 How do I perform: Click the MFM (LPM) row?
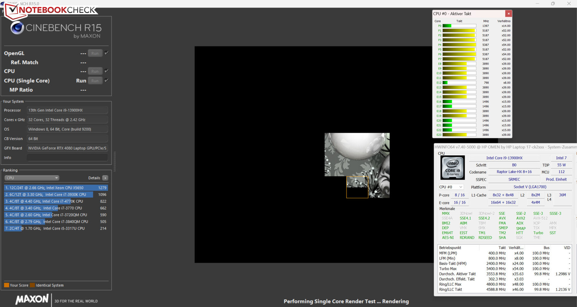click(504, 253)
